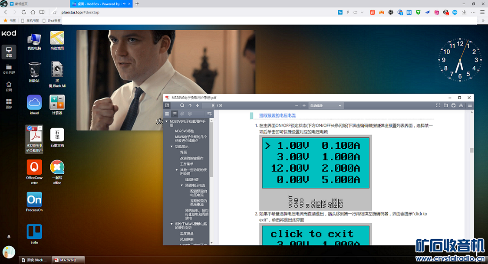Open the OfficeConverter desktop icon
The width and height of the screenshot is (488, 264).
point(34,172)
